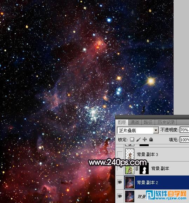Viewport: 189px width, 203px height.
Task: Select the 背景 副本 3 layer name
Action: 147,155
